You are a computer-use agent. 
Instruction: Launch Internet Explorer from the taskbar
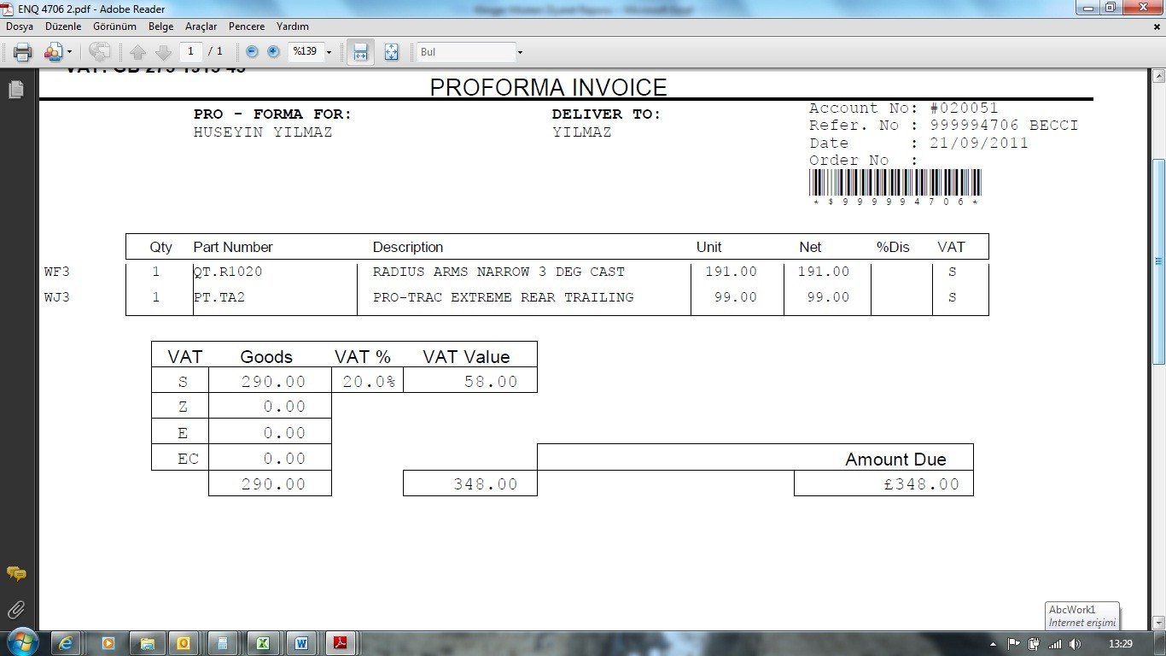coord(67,643)
